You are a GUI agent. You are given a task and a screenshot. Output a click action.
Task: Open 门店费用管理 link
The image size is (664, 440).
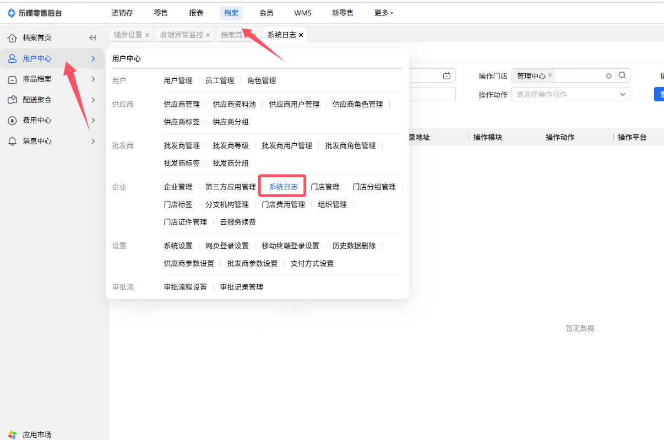tap(283, 204)
